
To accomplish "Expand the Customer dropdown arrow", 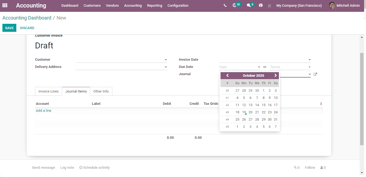I will point(166,60).
